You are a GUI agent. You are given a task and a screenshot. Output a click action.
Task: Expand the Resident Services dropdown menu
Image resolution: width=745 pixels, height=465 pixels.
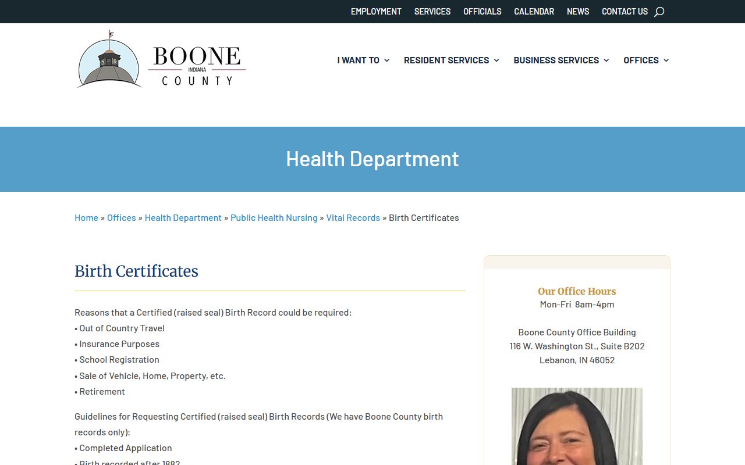tap(452, 60)
